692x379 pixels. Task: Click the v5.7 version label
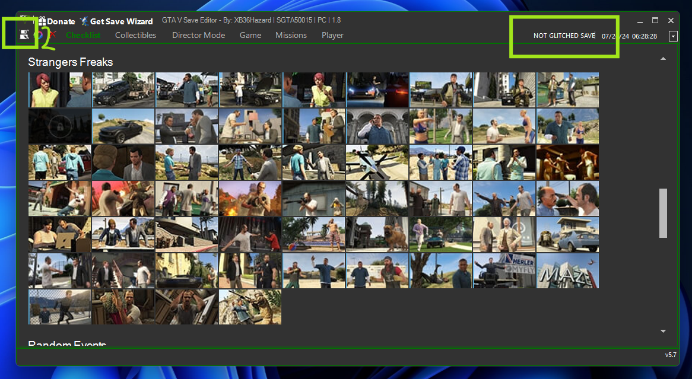(671, 354)
